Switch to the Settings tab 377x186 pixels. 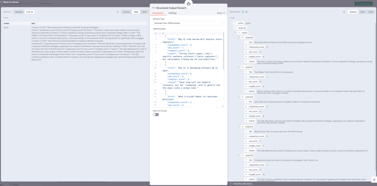[172, 13]
